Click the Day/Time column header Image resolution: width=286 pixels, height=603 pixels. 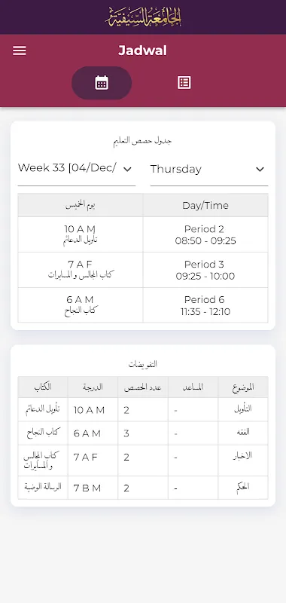[205, 205]
